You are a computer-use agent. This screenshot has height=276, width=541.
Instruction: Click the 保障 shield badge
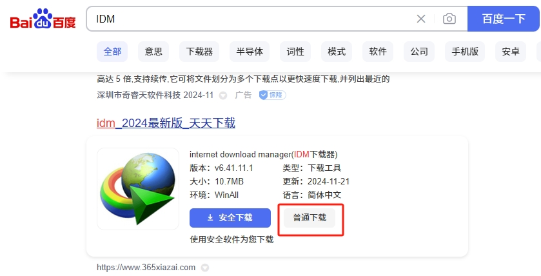coord(272,95)
